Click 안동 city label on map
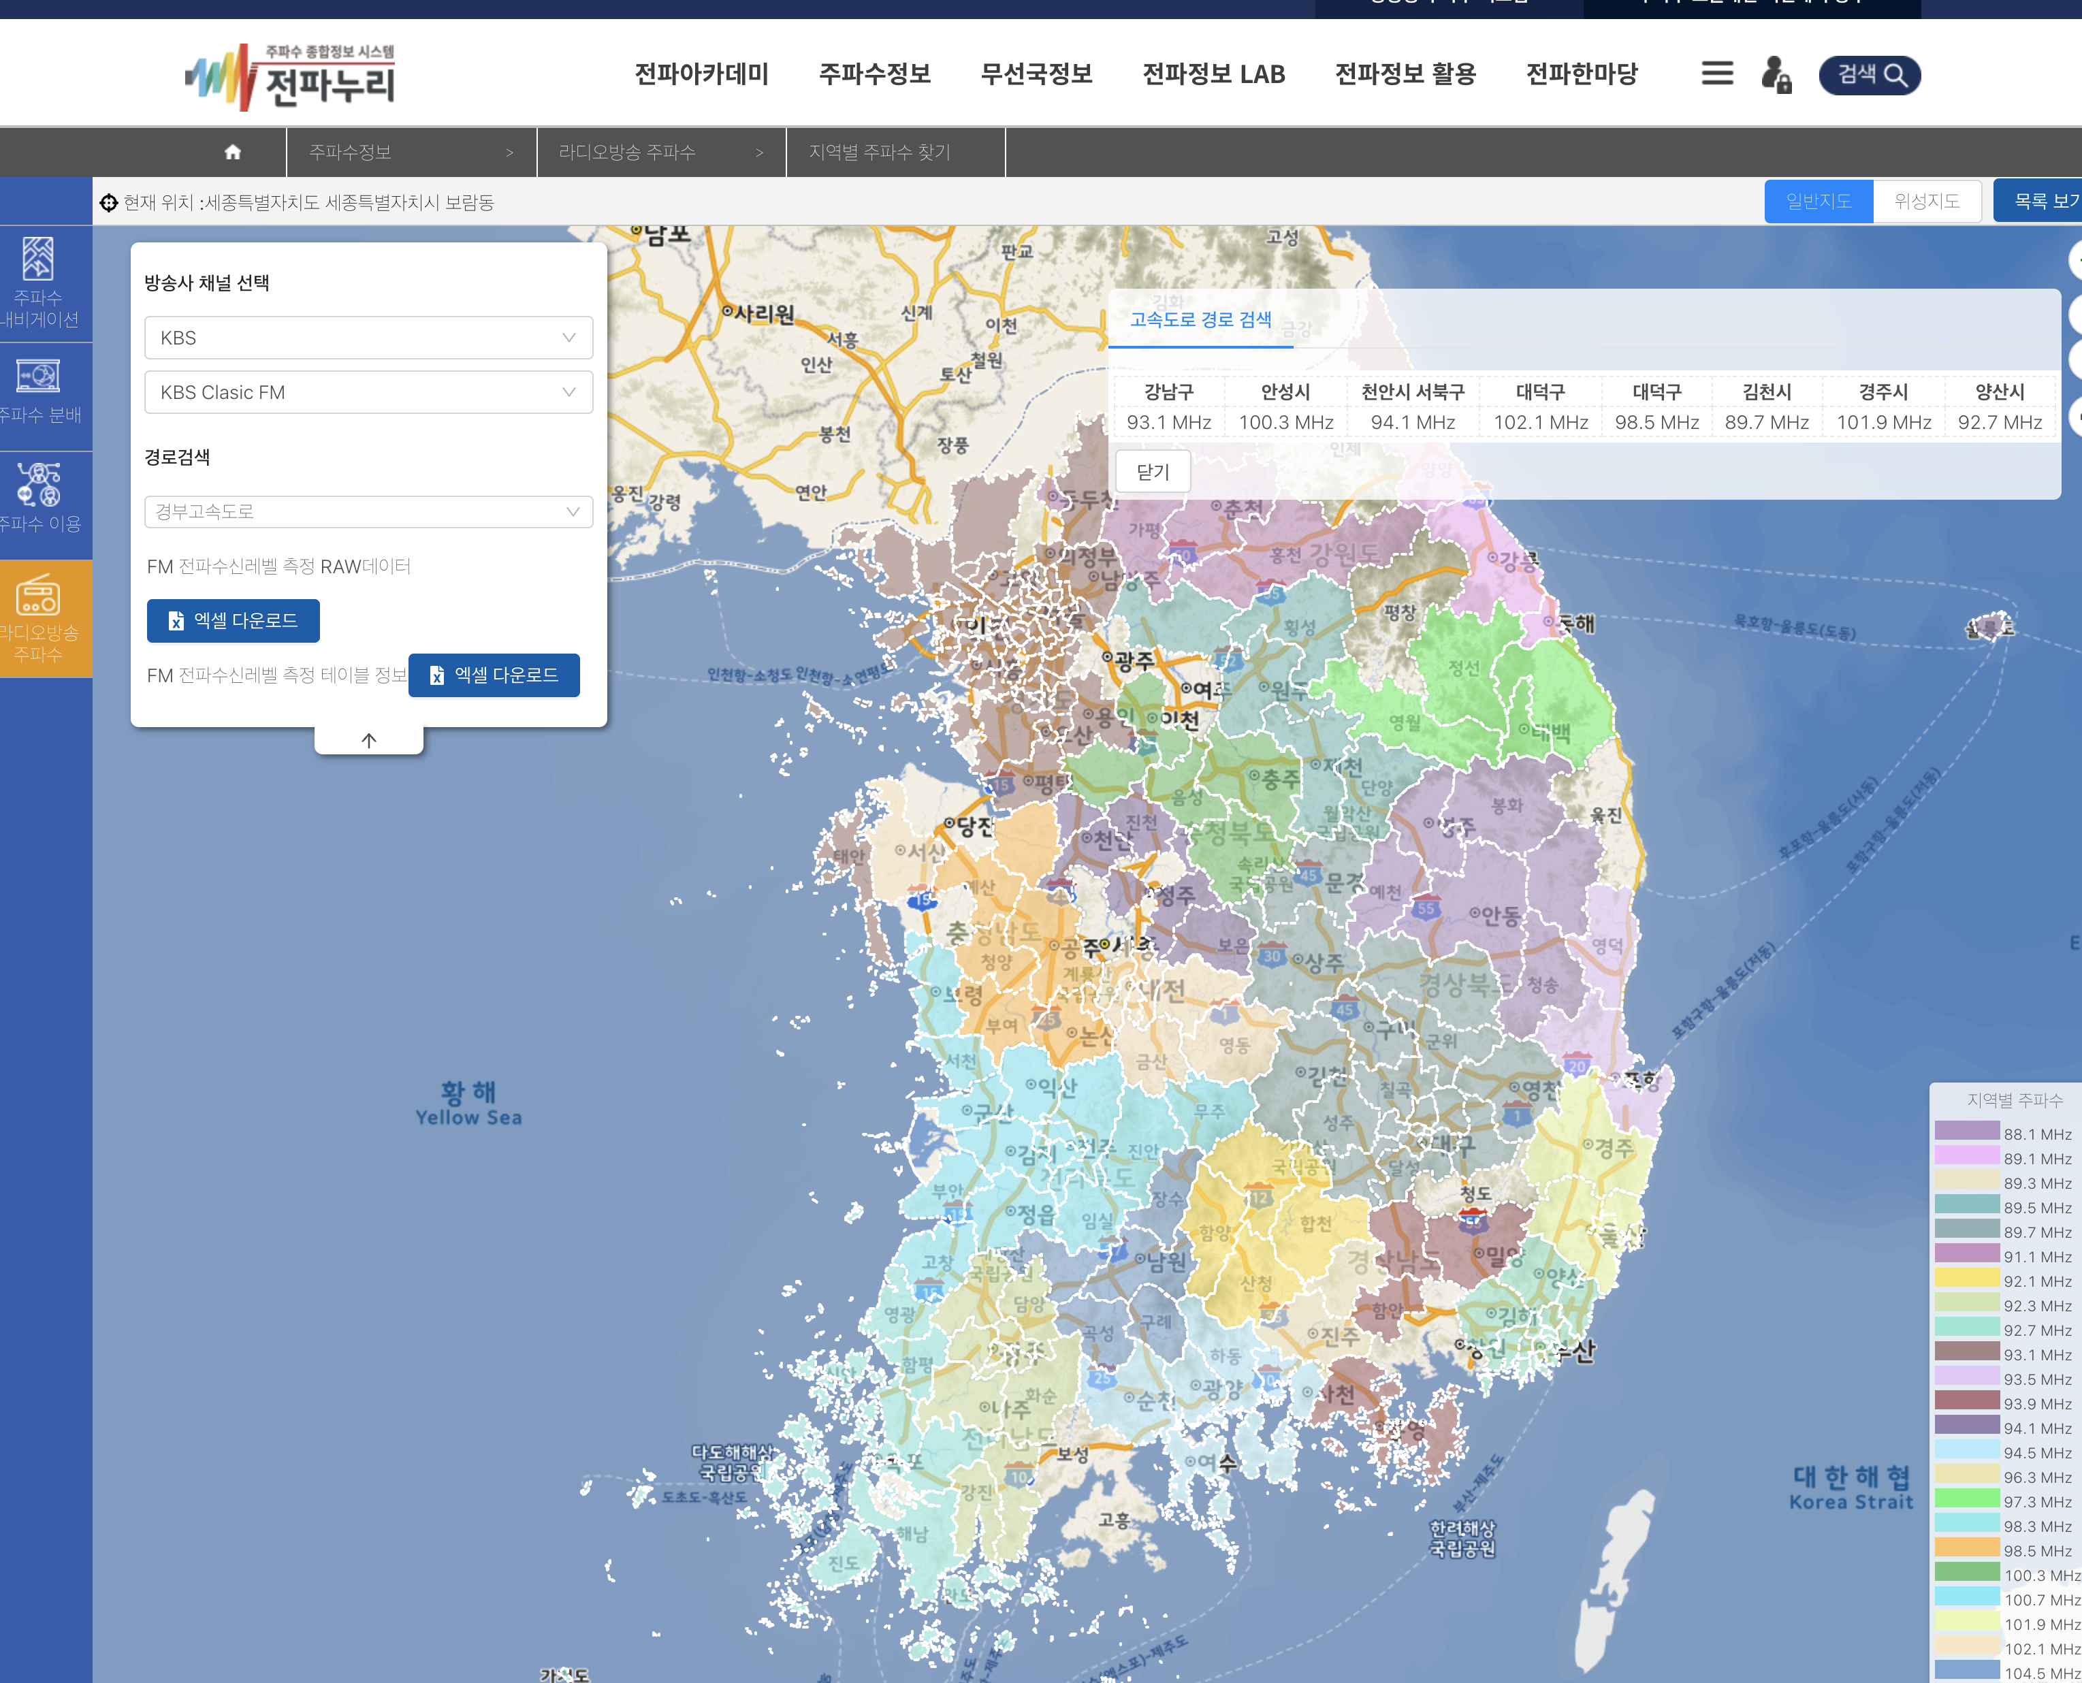The width and height of the screenshot is (2082, 1683). 1494,915
